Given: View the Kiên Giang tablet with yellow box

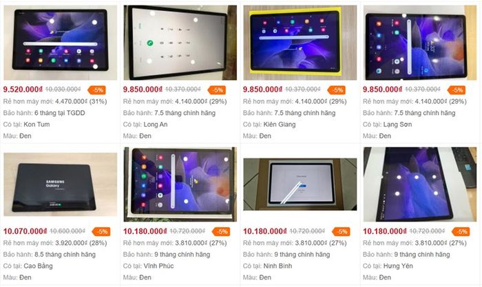Looking at the screenshot, I should 300,43.
